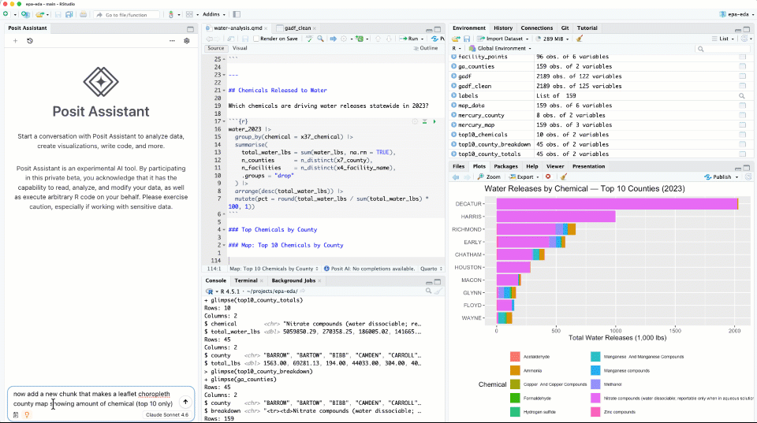Viewport: 757px width, 423px height.
Task: Click the find/replace magnifier in editor toolbar
Action: point(321,39)
